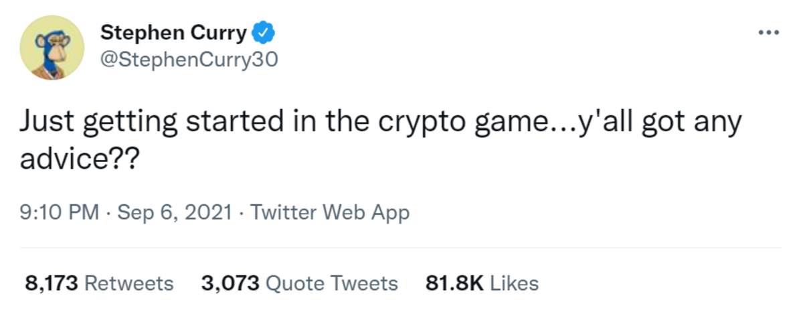
Task: View the 3,073 quote tweet count
Action: [230, 283]
